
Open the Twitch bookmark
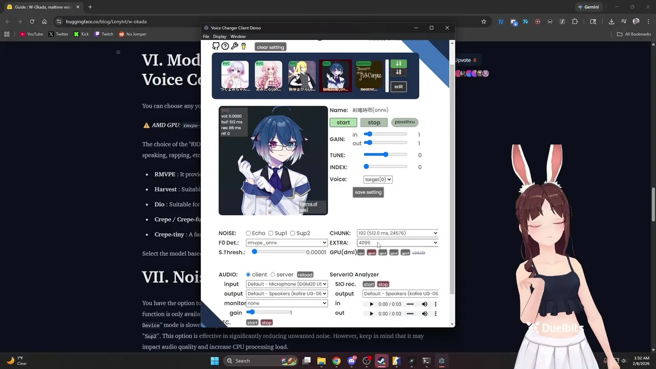[x=104, y=34]
